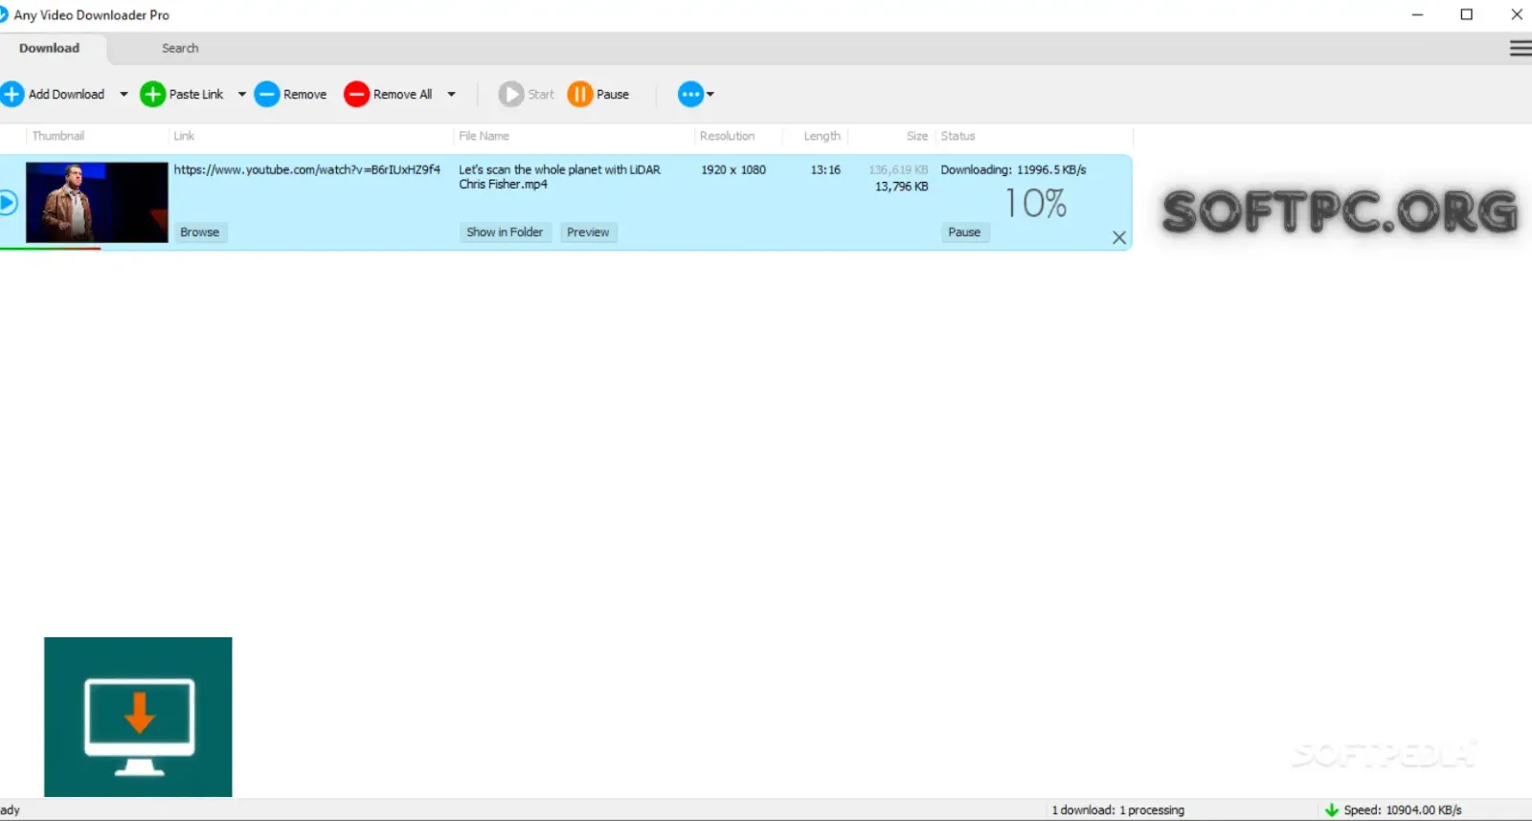Open the hamburger menu icon
The height and width of the screenshot is (821, 1532).
pos(1520,48)
